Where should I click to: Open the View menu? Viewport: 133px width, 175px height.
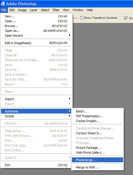[66, 10]
